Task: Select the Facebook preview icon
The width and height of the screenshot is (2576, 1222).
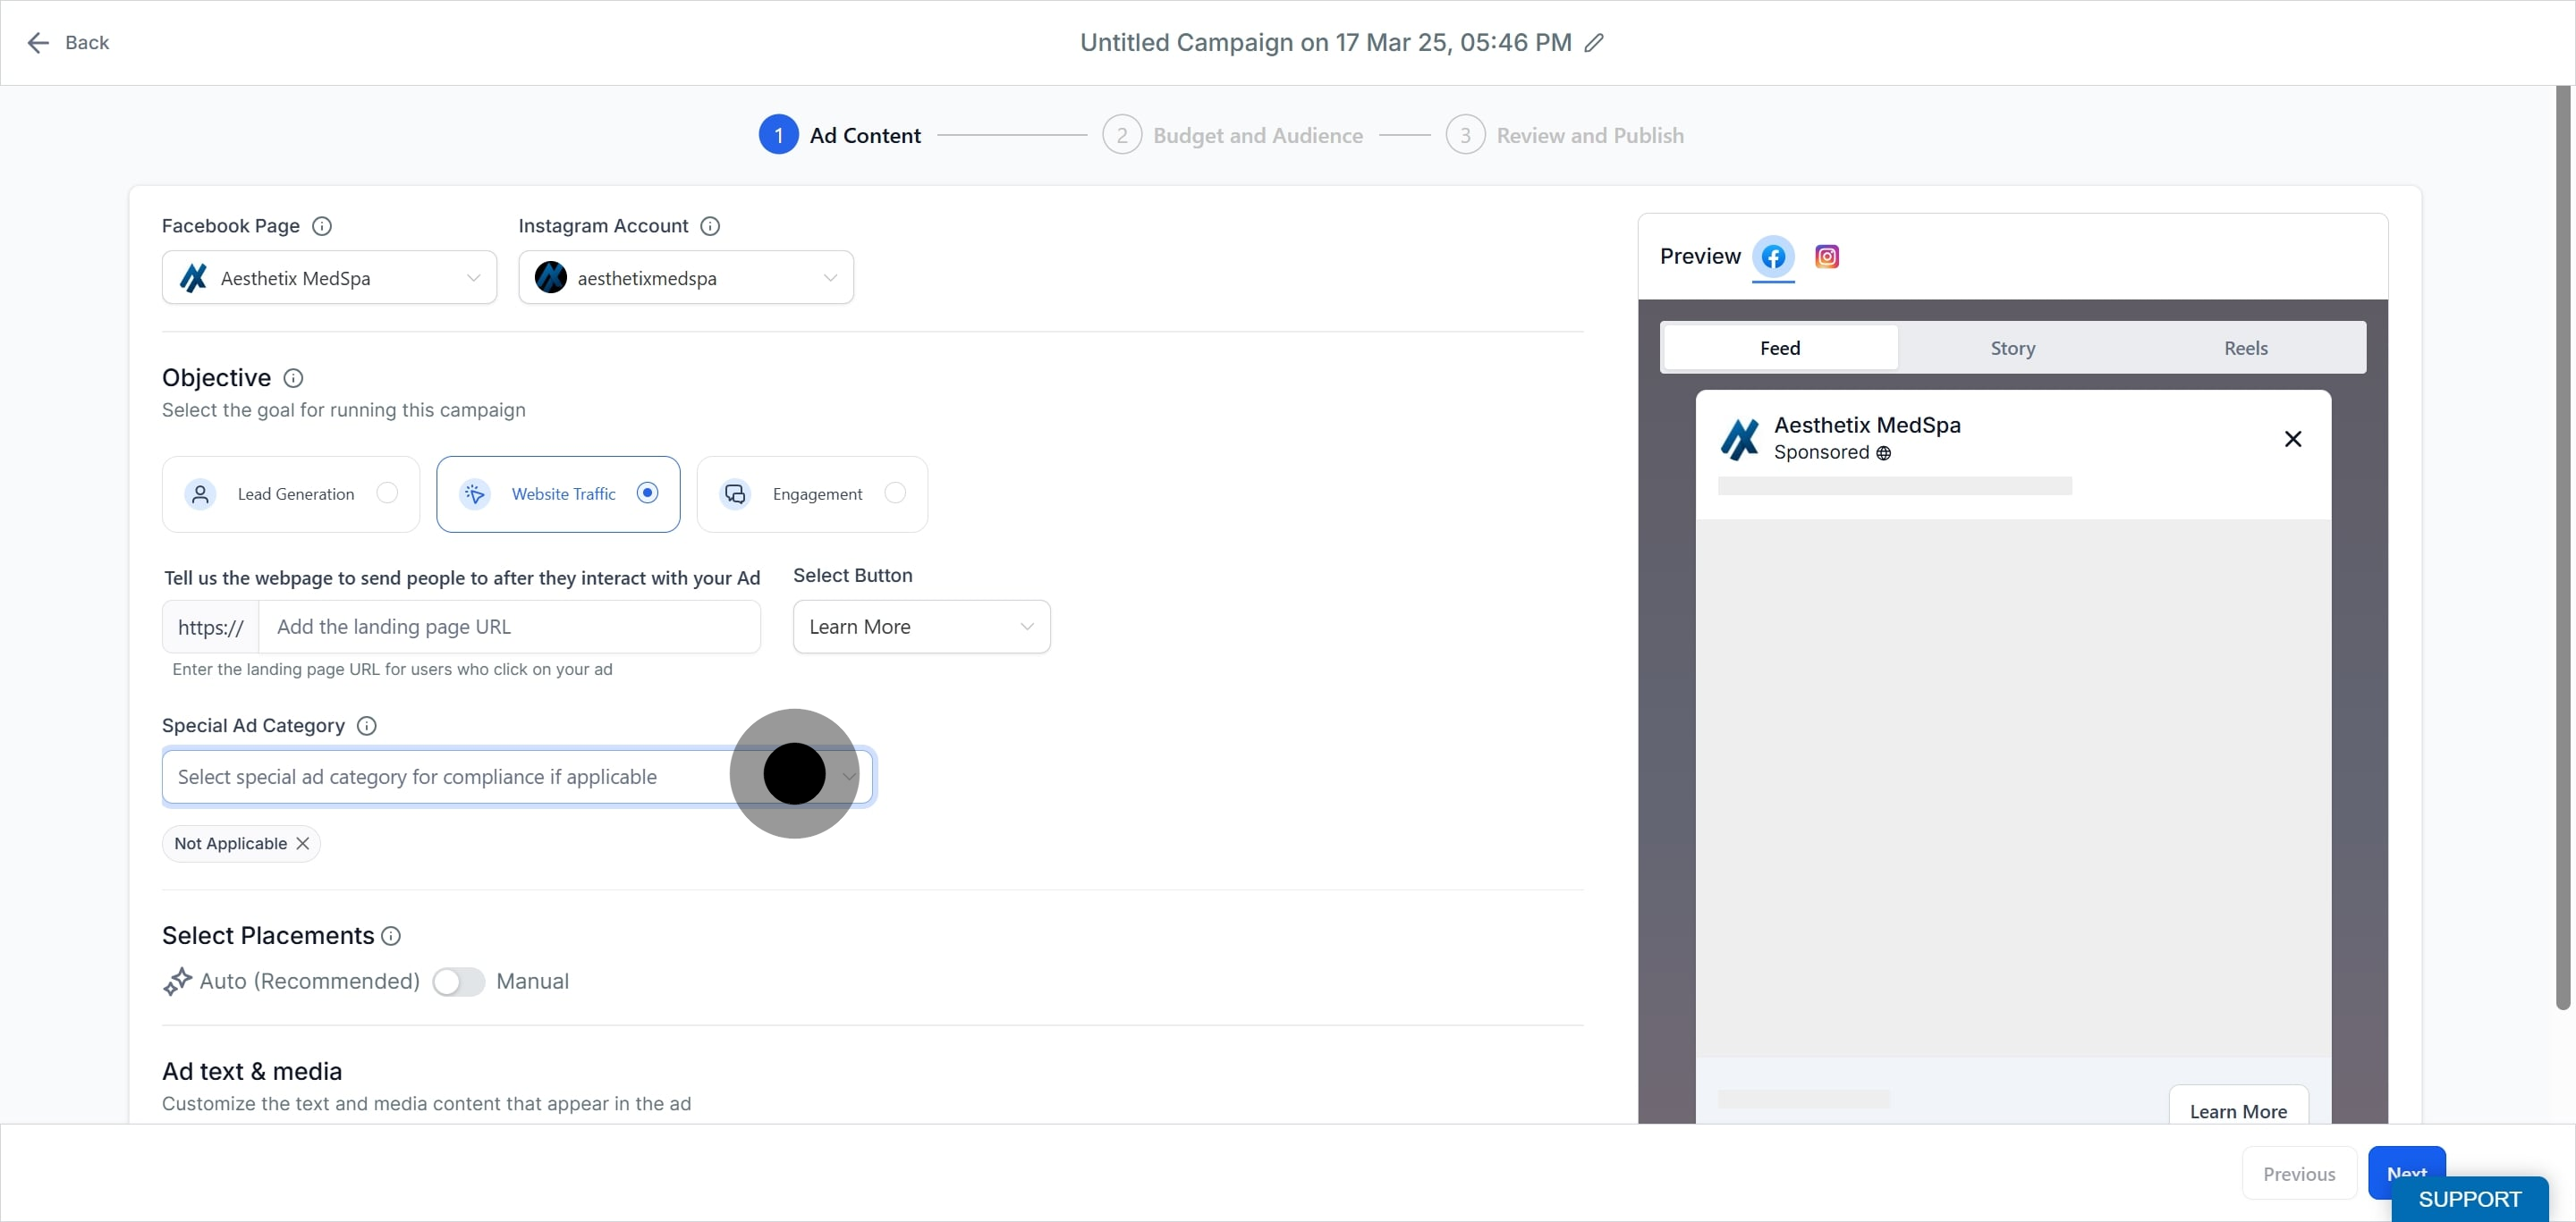Action: tap(1773, 257)
